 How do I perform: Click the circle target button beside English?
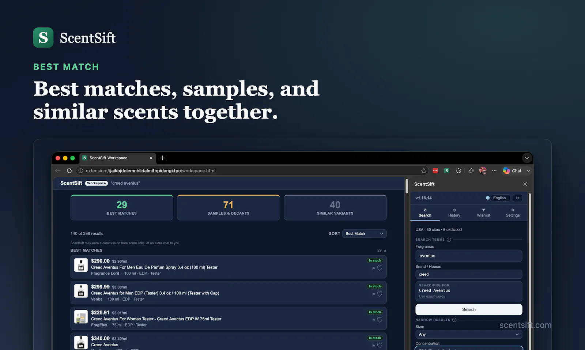click(x=517, y=198)
